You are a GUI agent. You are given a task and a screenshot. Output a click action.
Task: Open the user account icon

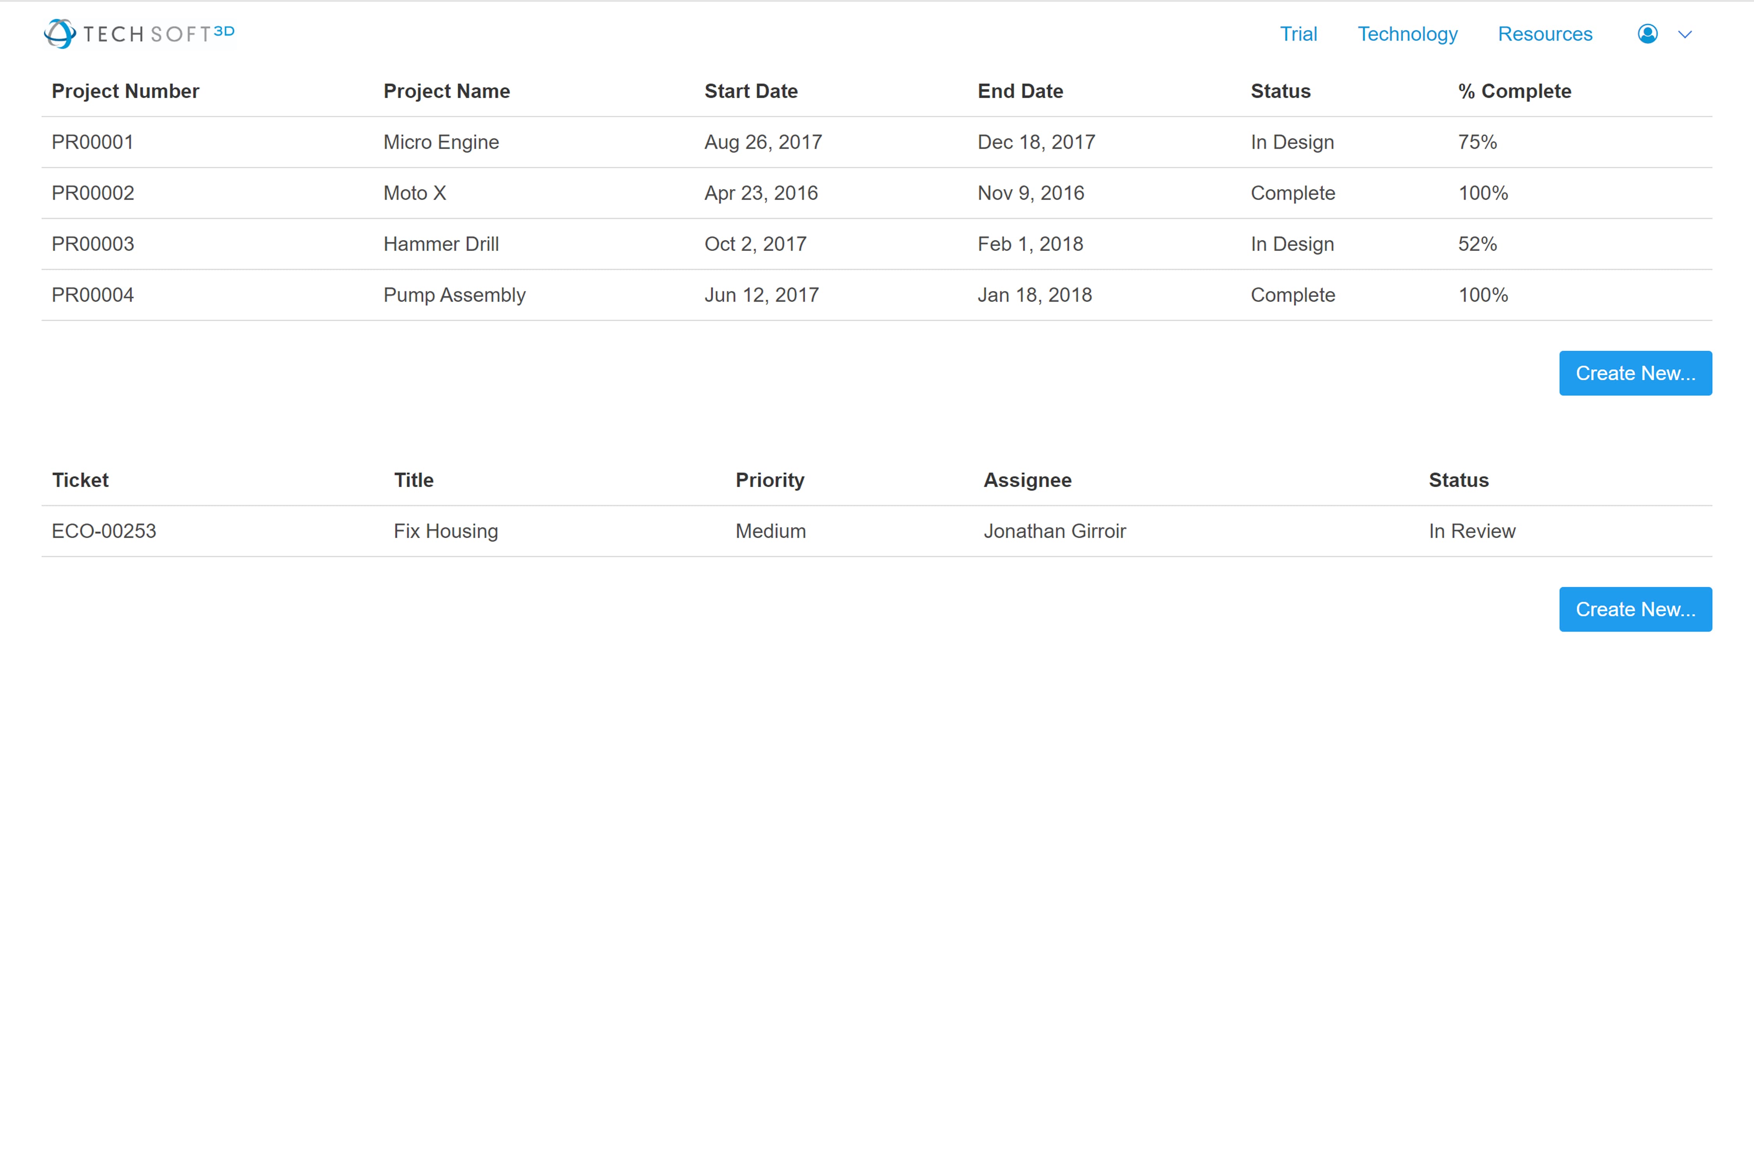[1647, 34]
